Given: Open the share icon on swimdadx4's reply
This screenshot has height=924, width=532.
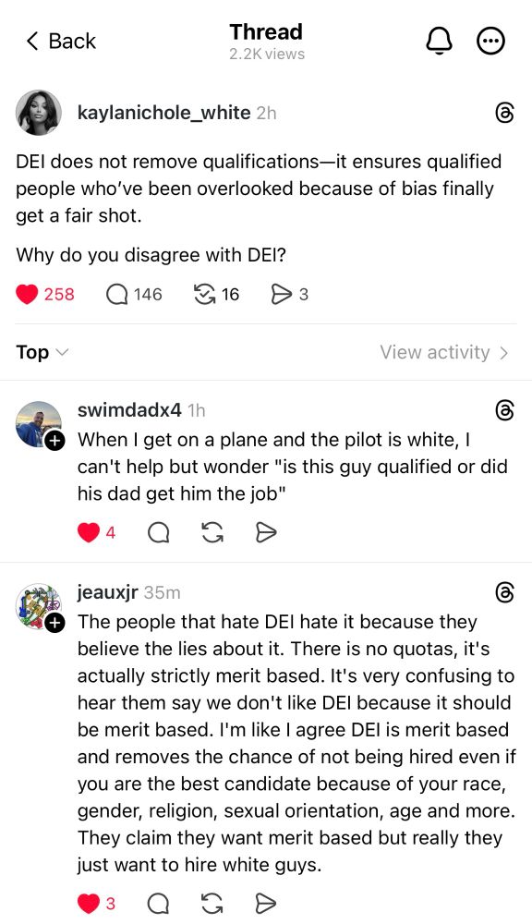Looking at the screenshot, I should (x=266, y=532).
